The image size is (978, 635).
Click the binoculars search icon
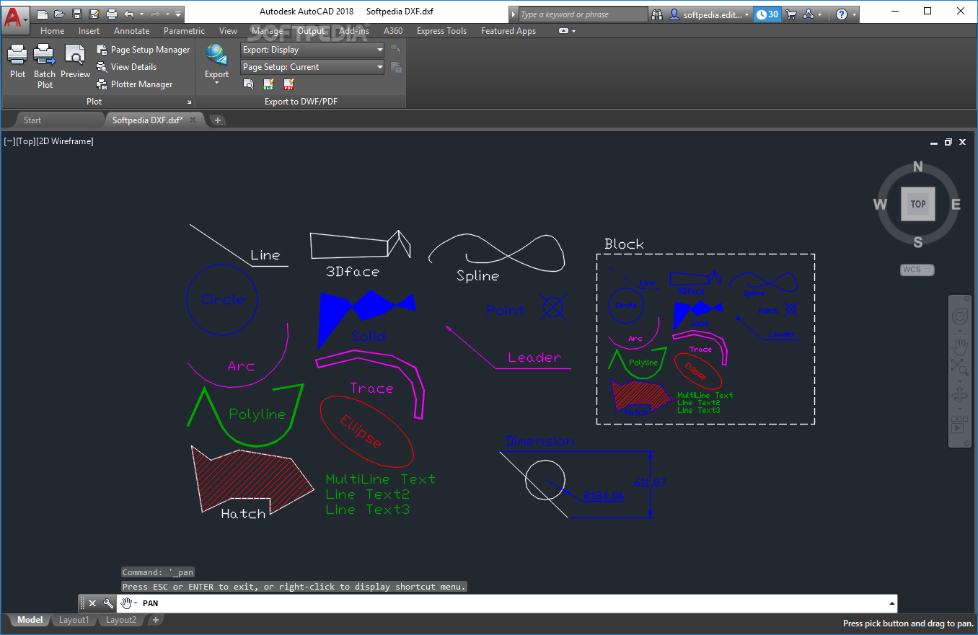point(656,14)
